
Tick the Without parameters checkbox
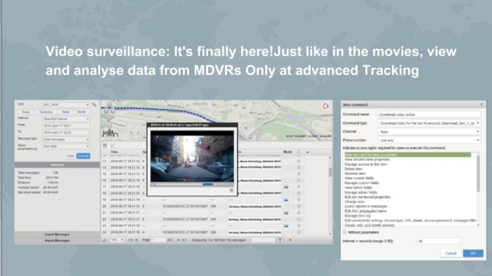click(345, 232)
